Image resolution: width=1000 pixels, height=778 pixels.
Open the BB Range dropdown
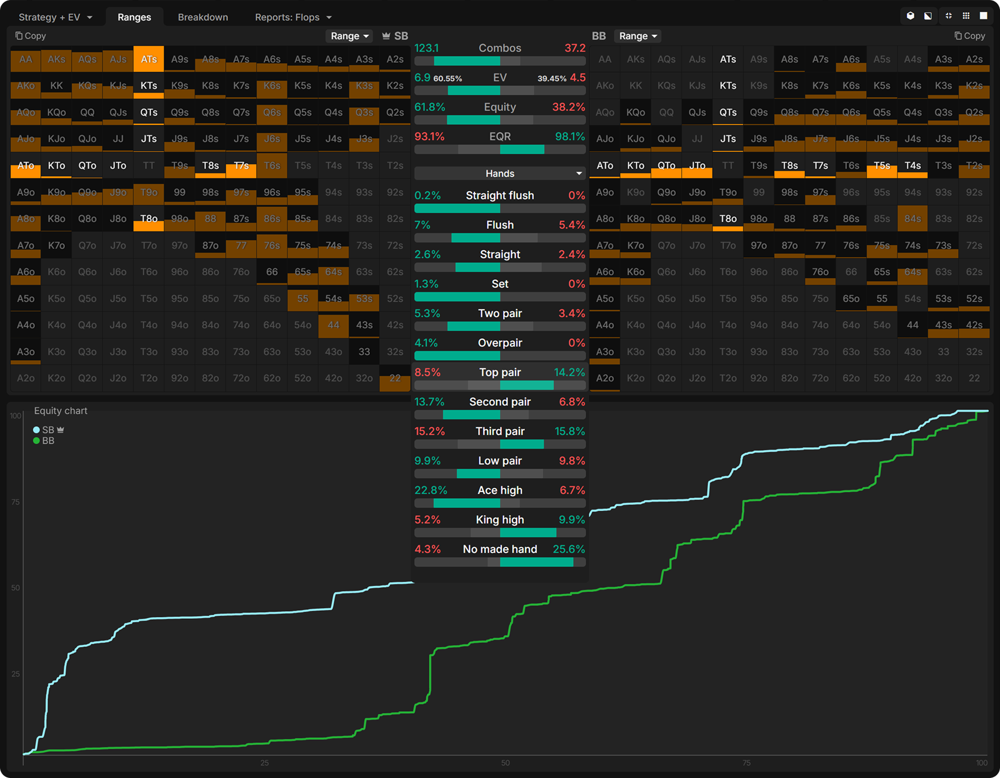[638, 36]
